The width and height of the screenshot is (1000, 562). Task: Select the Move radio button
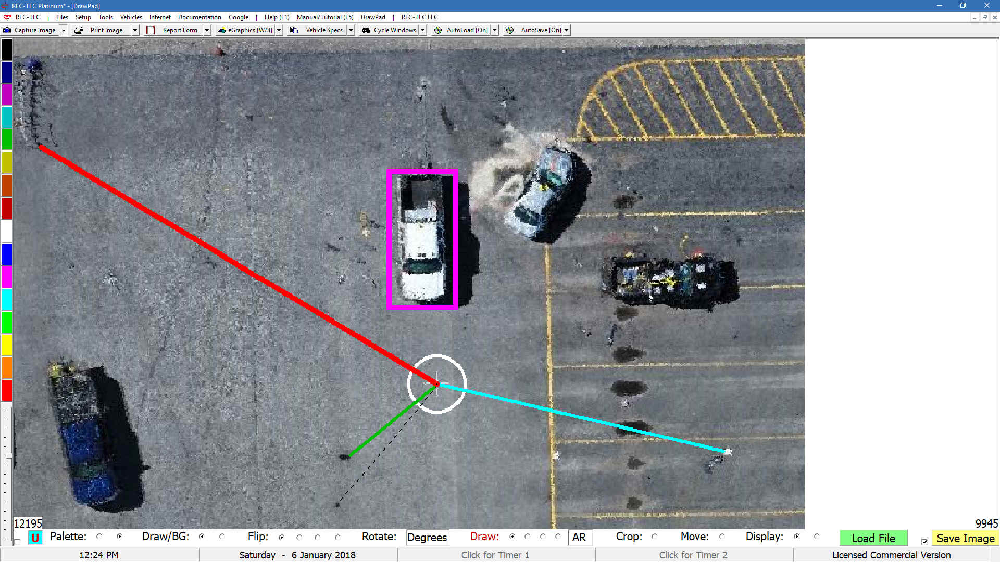[x=722, y=537]
